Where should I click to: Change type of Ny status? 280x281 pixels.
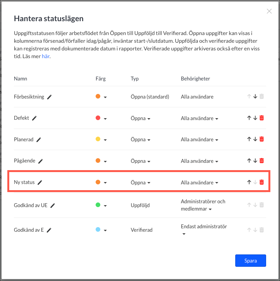click(x=140, y=182)
